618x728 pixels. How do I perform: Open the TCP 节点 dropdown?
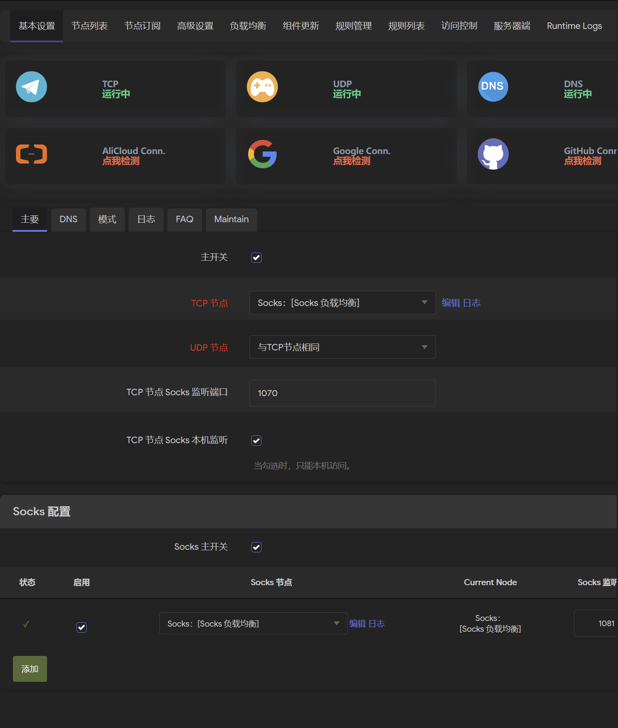(343, 303)
